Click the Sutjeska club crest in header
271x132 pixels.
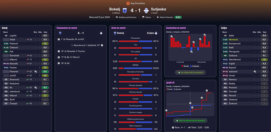coord(147,10)
